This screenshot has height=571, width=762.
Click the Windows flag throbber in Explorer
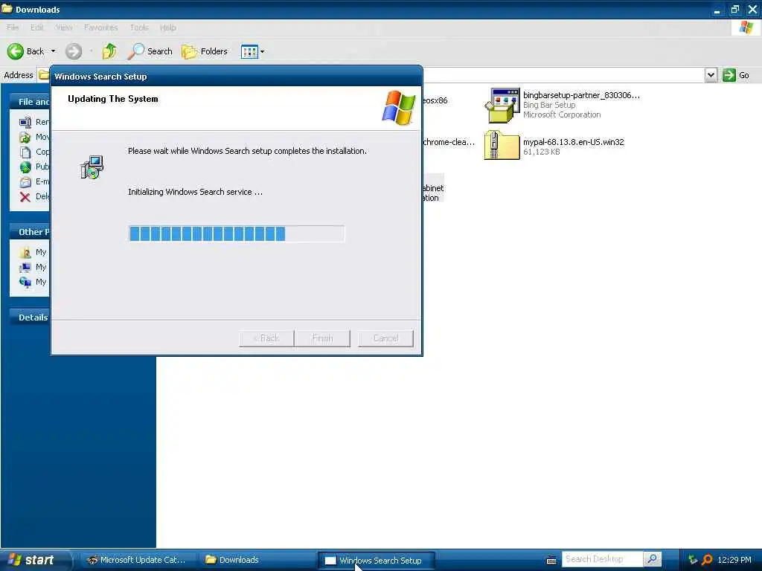(746, 28)
